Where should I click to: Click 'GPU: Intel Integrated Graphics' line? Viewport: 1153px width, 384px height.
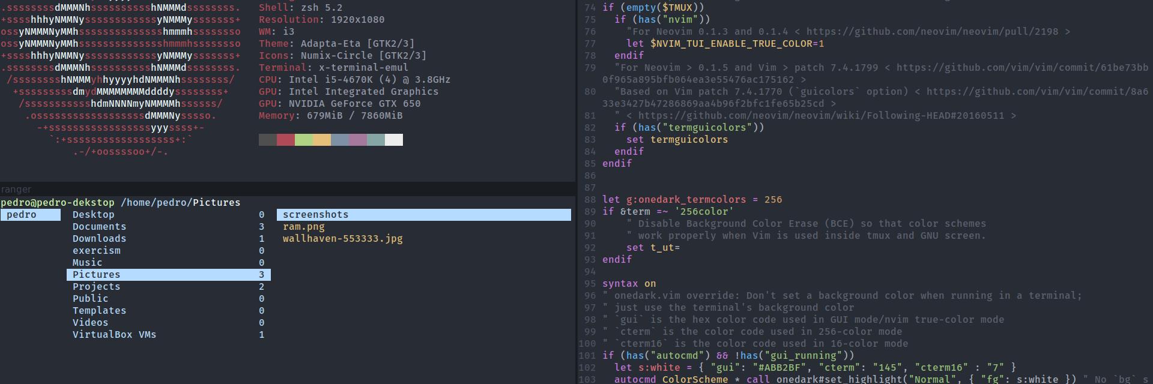click(348, 92)
